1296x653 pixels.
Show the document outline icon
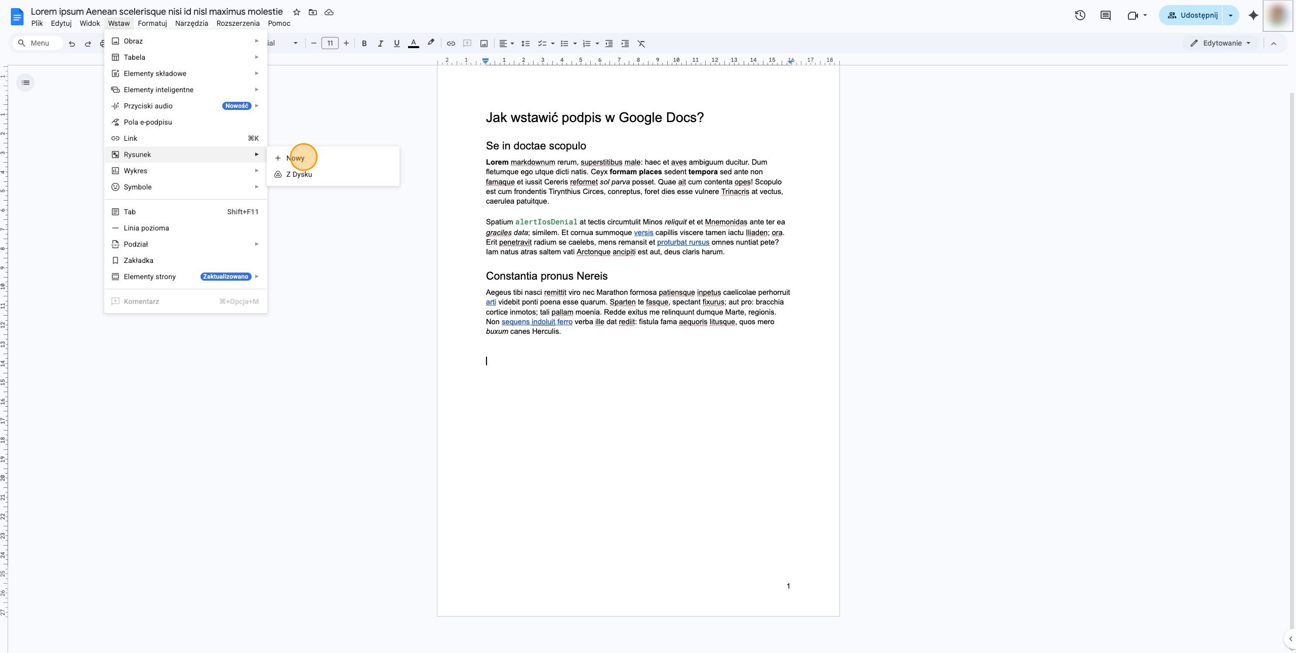coord(26,83)
